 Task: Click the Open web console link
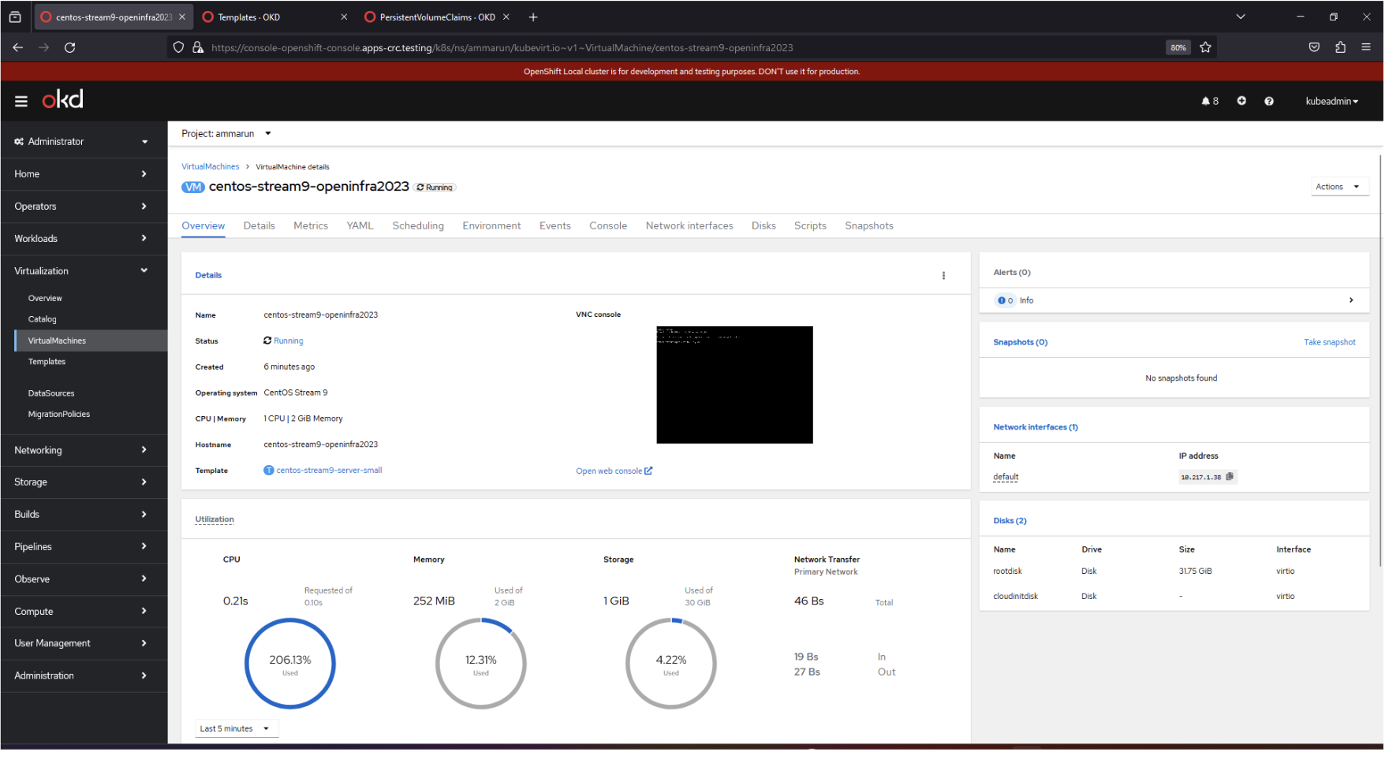[614, 471]
